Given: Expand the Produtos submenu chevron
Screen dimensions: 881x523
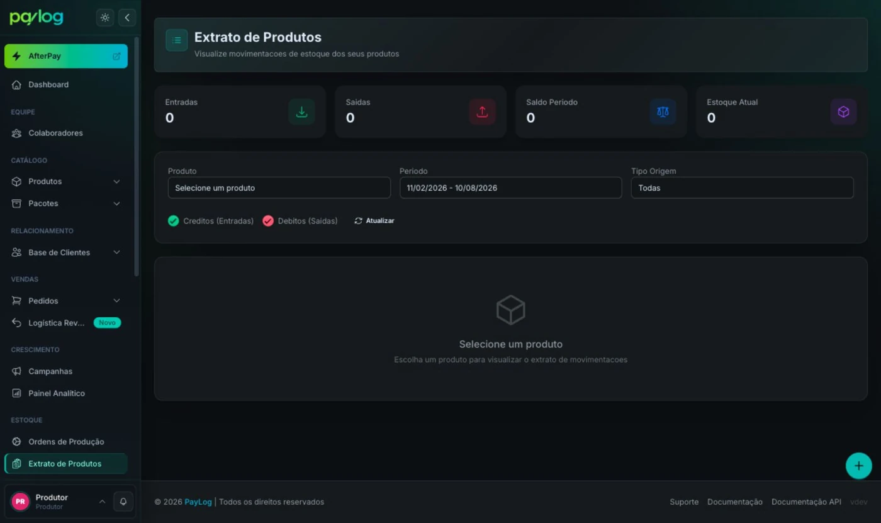Looking at the screenshot, I should tap(116, 182).
